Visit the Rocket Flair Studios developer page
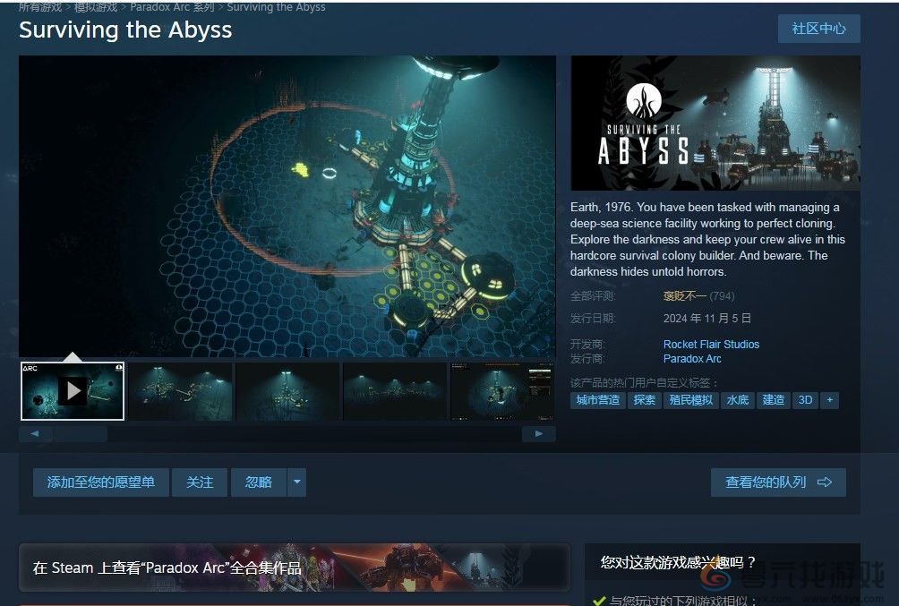 (710, 344)
